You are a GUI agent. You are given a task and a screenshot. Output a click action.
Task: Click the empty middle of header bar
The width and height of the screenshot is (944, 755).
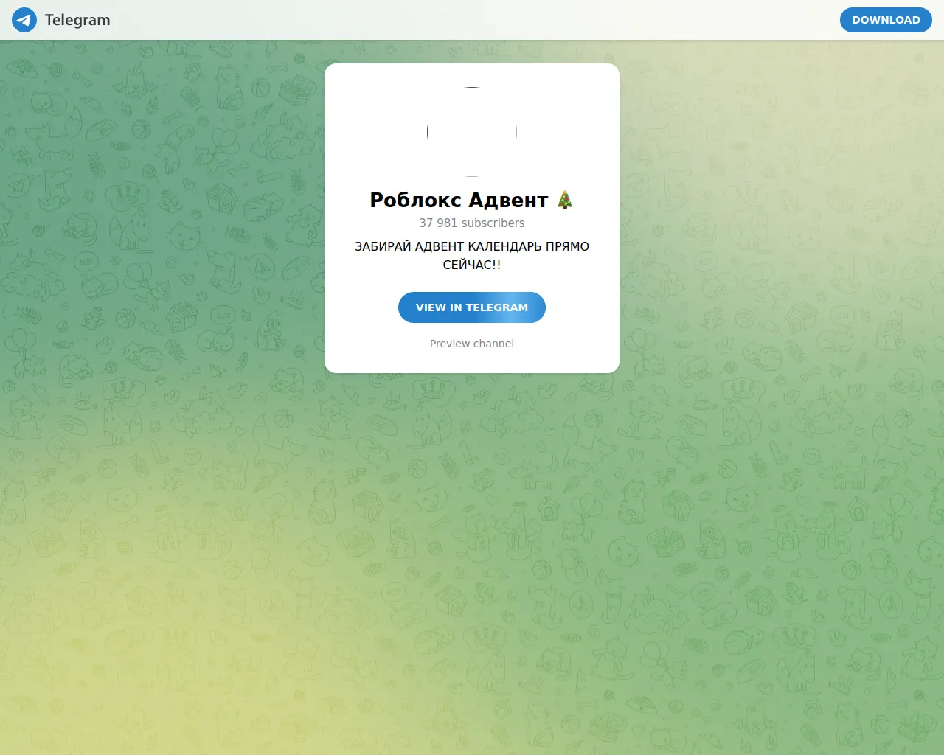472,20
